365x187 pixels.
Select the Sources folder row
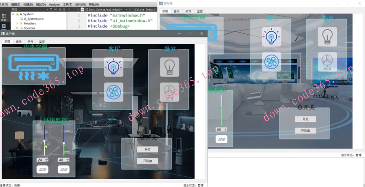coord(30,28)
